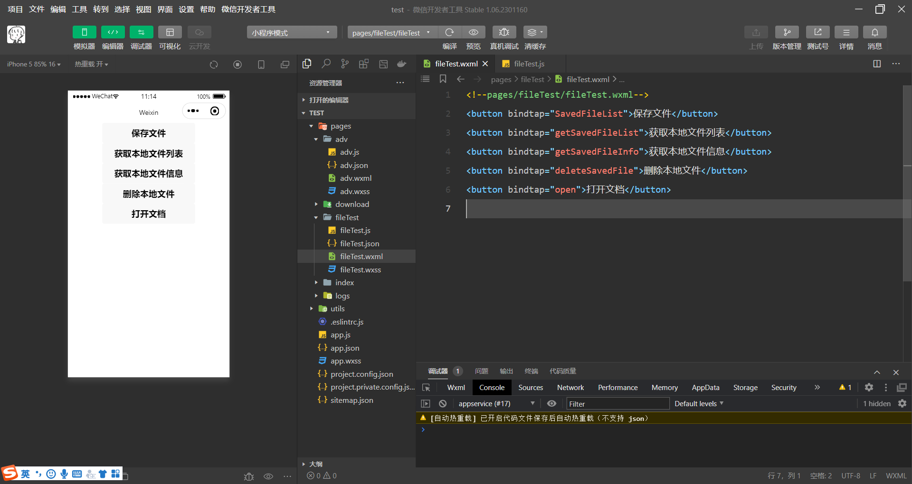The height and width of the screenshot is (484, 912).
Task: Click the resource manager more options ellipsis
Action: point(400,83)
